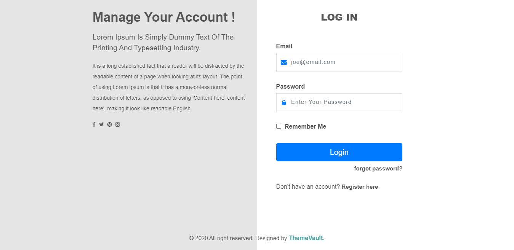This screenshot has height=250, width=514.
Task: Click the Email field label
Action: (284, 46)
